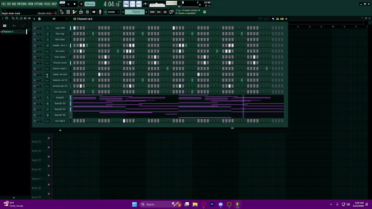Click the countdown before recording icon

tap(133, 4)
